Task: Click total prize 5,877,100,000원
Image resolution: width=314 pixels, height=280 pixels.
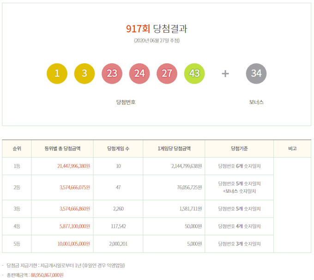Action: [75, 226]
